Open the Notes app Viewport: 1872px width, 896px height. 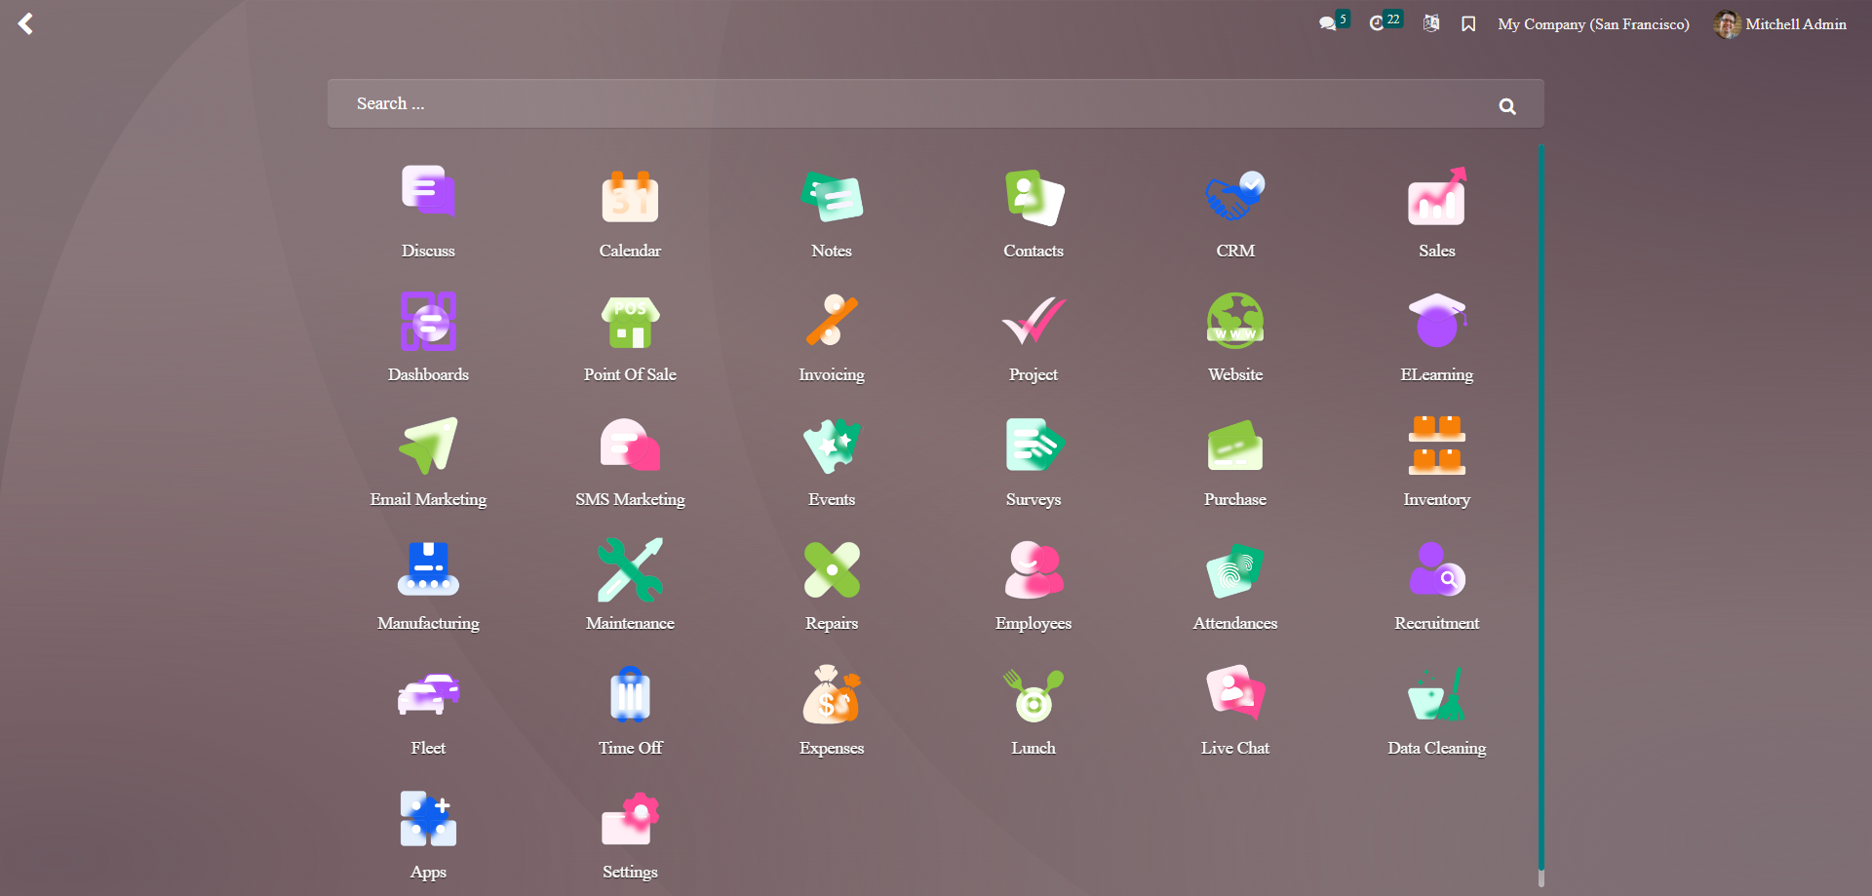[x=832, y=211]
